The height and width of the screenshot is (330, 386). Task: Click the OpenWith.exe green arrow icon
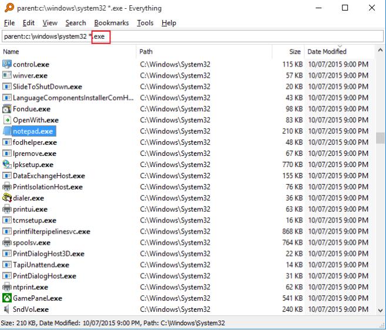(x=7, y=120)
